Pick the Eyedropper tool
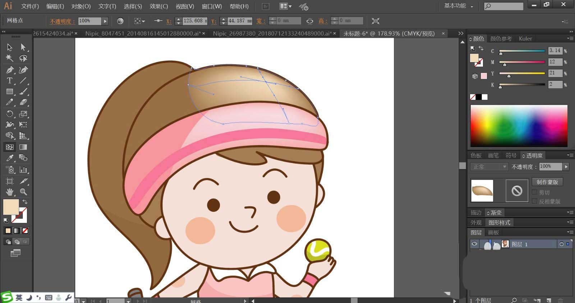Screen dimensions: 575x303 tap(10, 158)
